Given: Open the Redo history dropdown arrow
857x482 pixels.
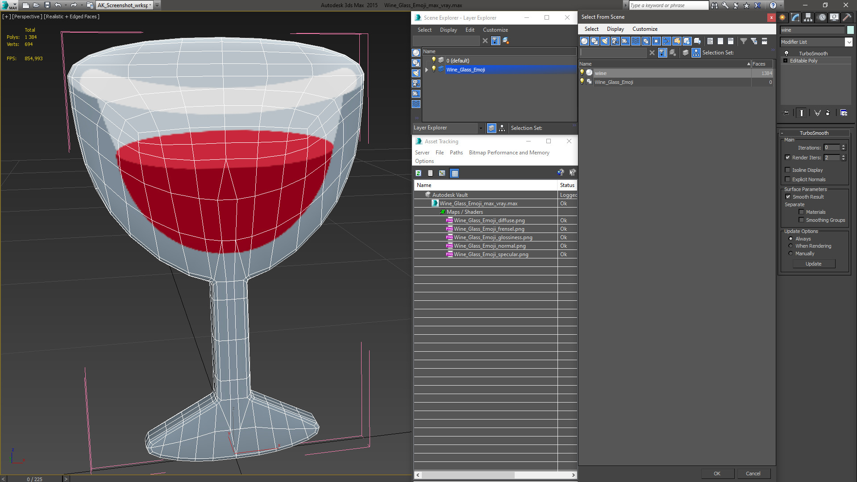Looking at the screenshot, I should point(81,5).
